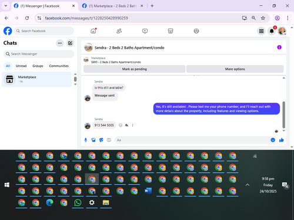The width and height of the screenshot is (294, 220).
Task: Open notifications bell
Action: [x=272, y=31]
